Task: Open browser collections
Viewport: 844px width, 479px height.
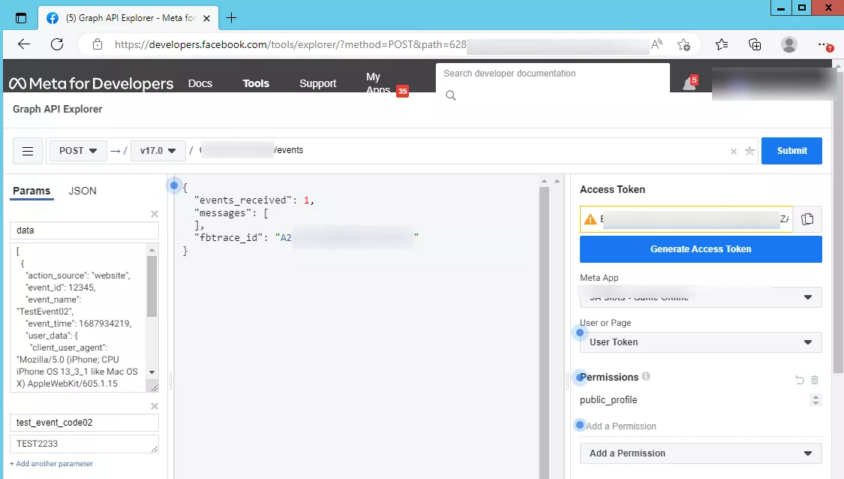Action: 755,44
